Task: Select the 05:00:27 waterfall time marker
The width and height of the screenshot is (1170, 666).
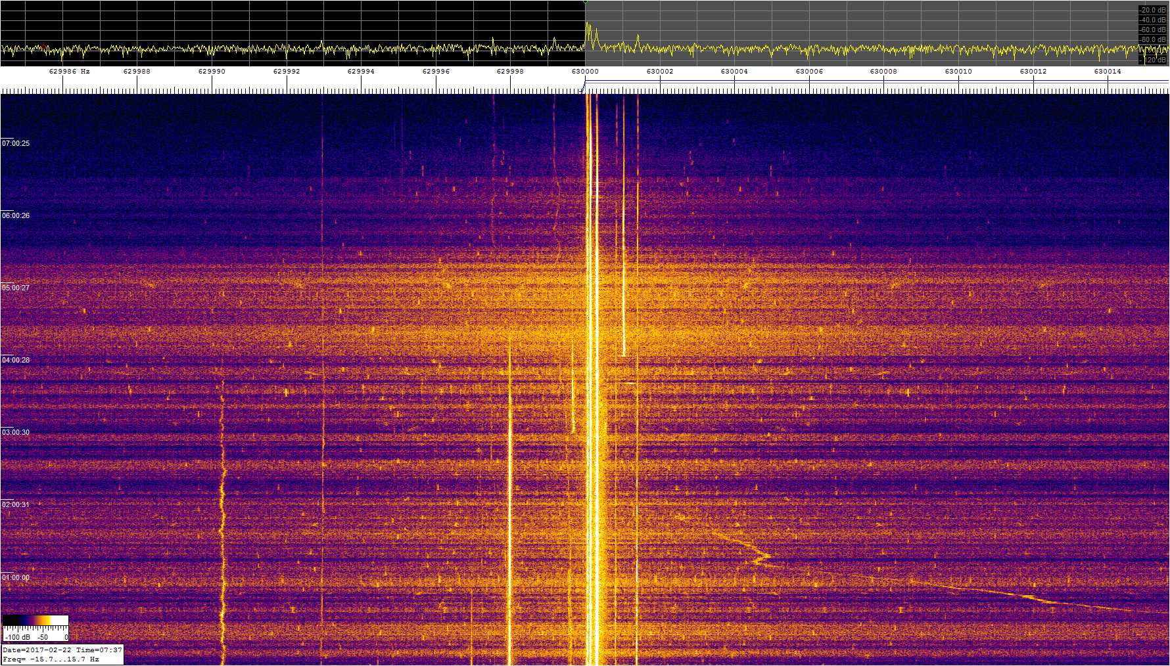Action: pos(16,288)
